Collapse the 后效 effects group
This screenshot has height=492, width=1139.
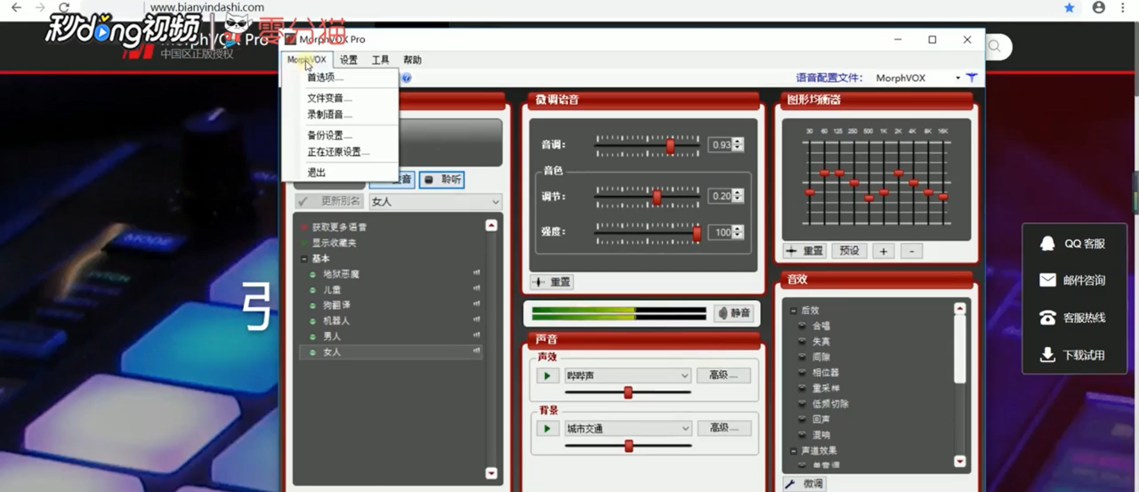(793, 311)
